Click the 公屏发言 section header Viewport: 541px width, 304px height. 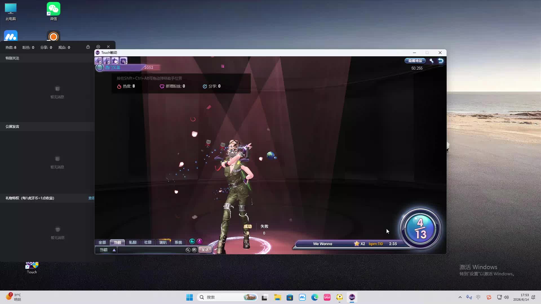pos(12,127)
